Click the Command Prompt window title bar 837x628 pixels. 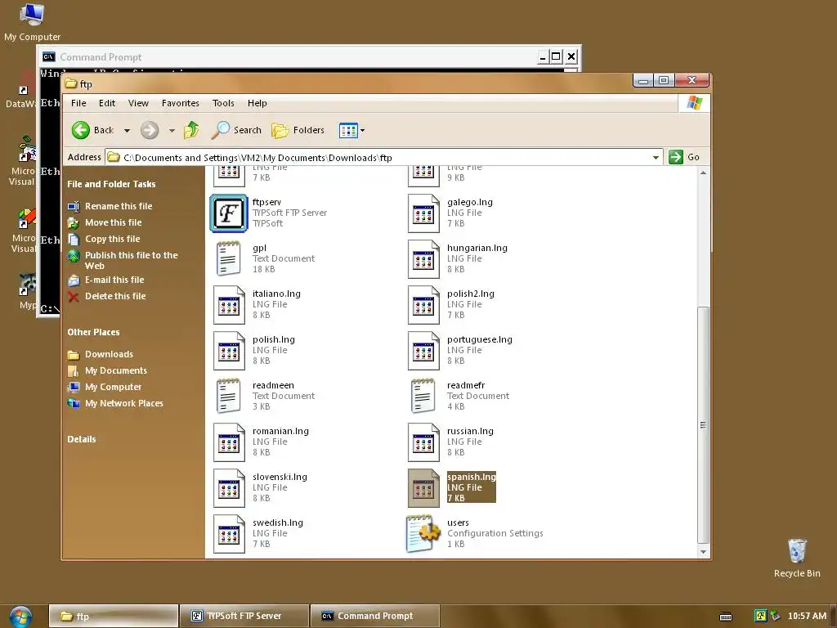(x=289, y=56)
